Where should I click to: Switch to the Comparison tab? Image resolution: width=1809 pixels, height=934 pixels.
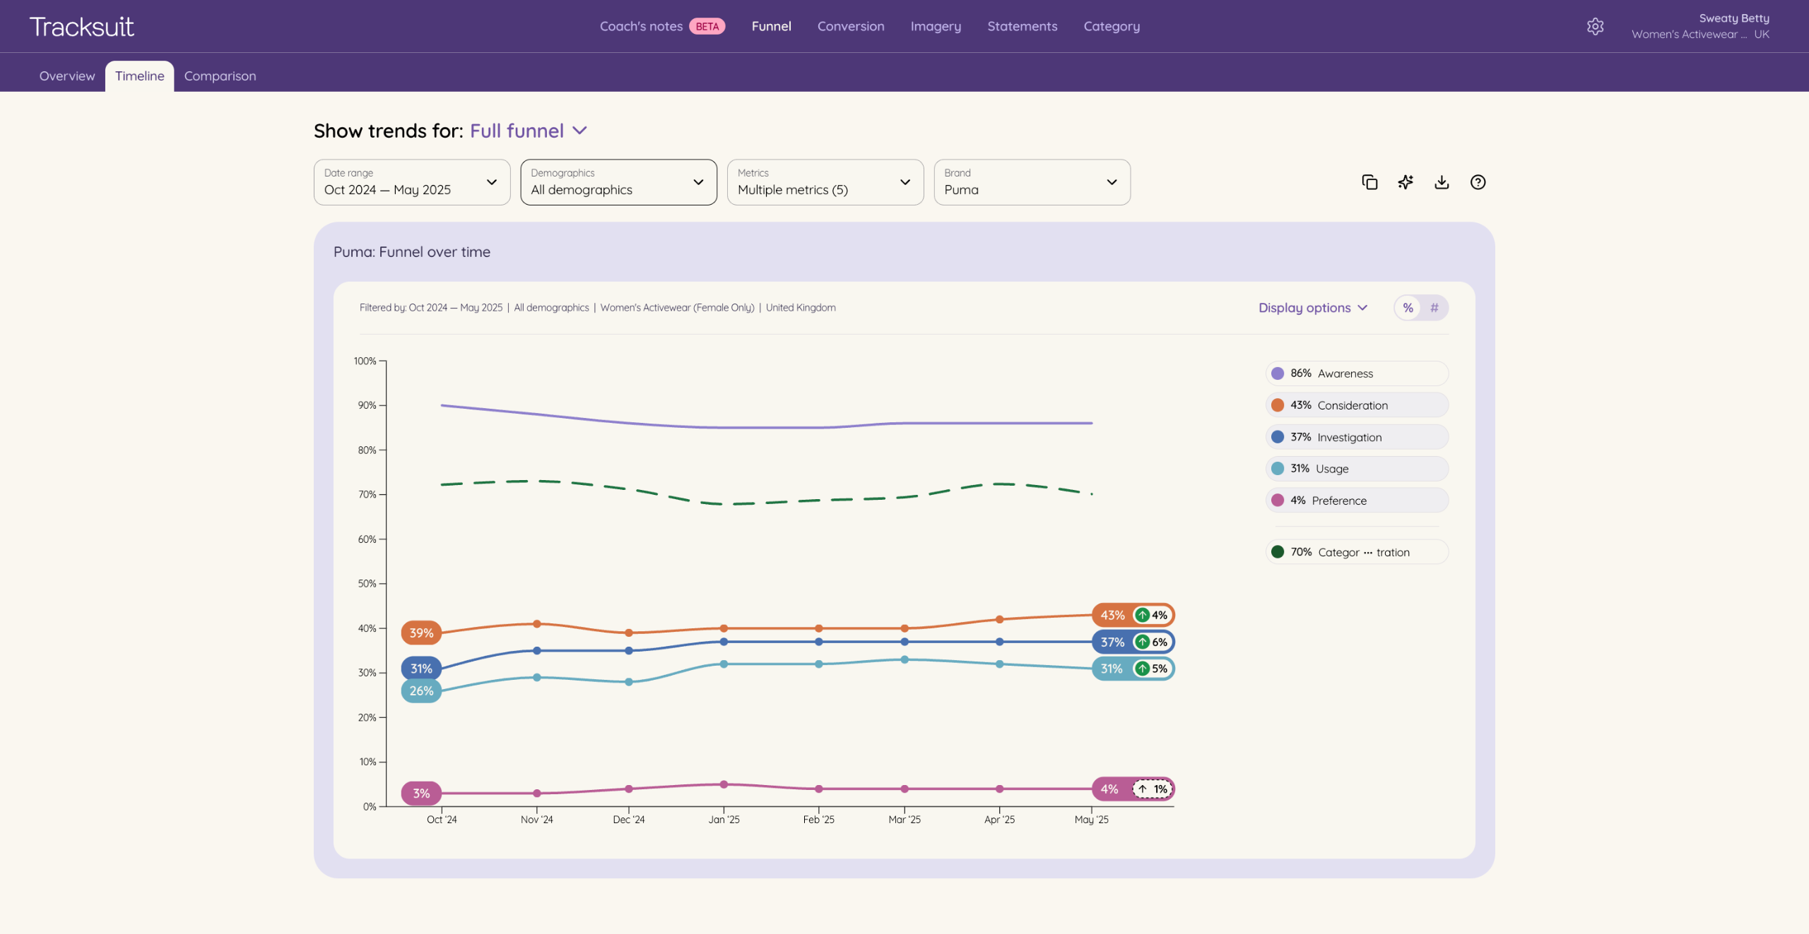tap(220, 76)
